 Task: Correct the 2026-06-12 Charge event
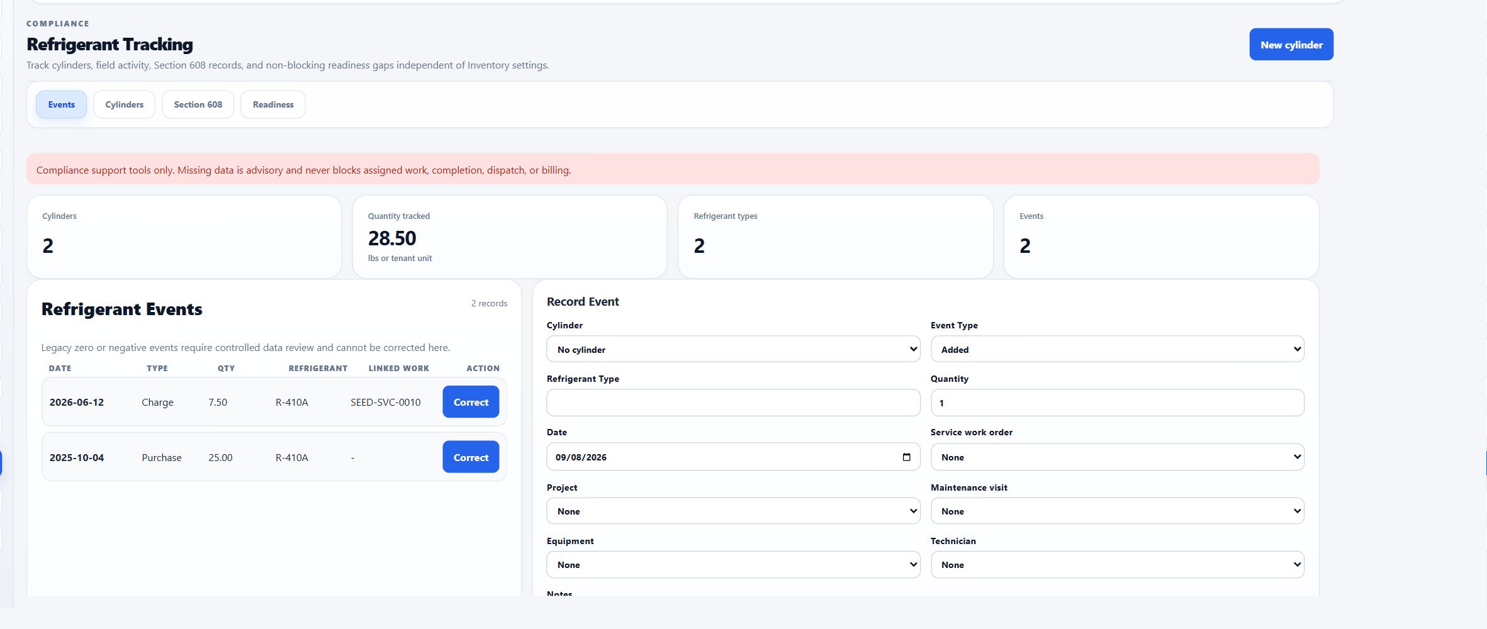tap(471, 402)
